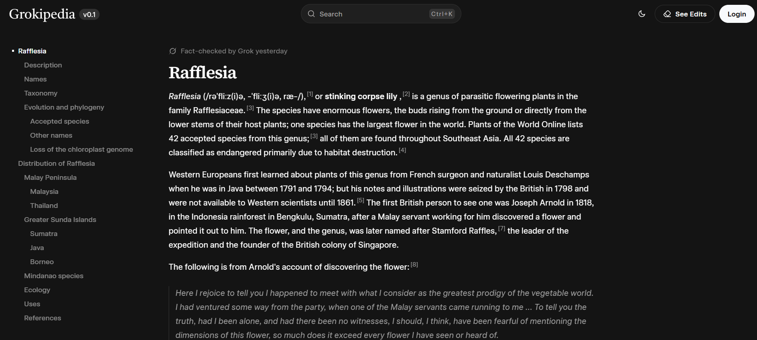The image size is (757, 340).
Task: Navigate to Taxonomy in sidebar
Action: [41, 93]
